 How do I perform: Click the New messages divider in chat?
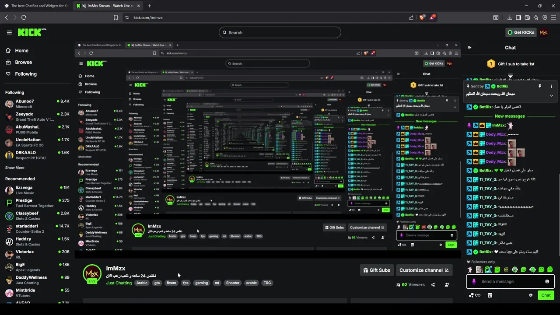tap(510, 116)
